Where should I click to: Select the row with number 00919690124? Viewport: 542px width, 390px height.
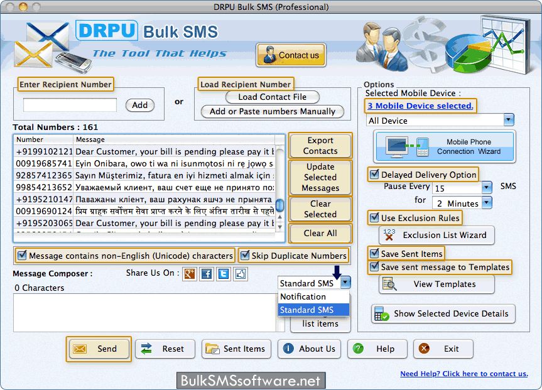[x=144, y=211]
